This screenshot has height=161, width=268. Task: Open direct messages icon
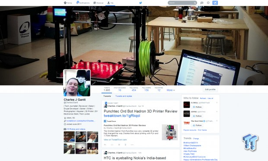202,3
